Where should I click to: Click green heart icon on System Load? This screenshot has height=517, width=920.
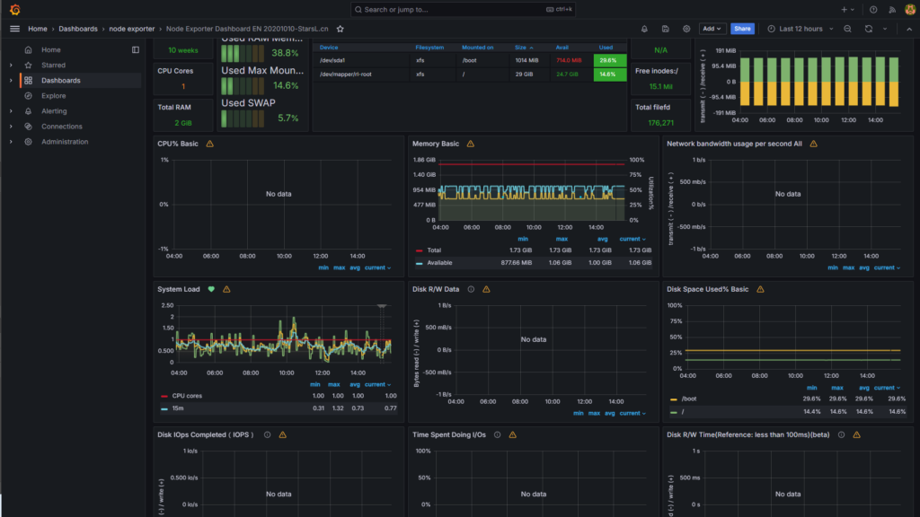point(211,289)
